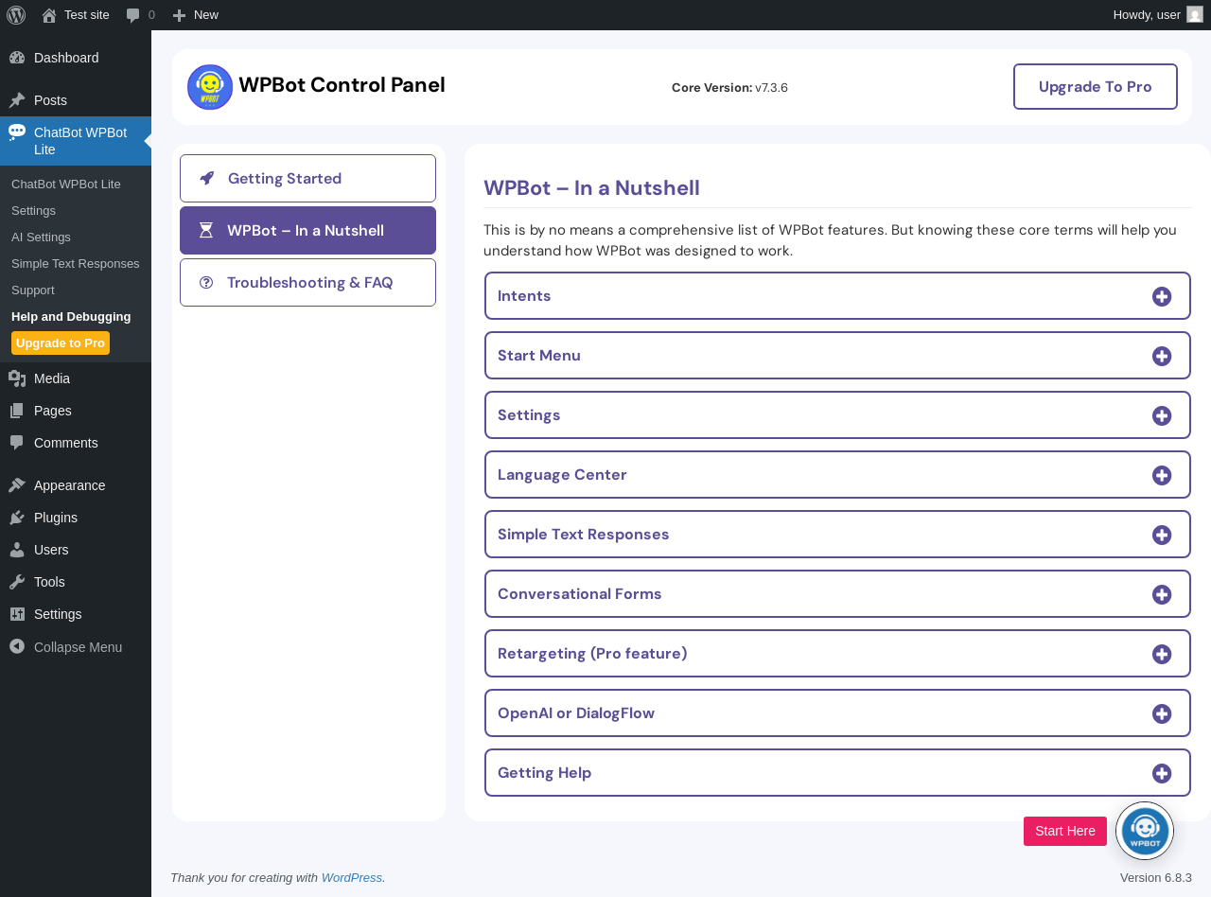Switch to the Getting Started tab
Screen dimensions: 1211x897
point(307,178)
